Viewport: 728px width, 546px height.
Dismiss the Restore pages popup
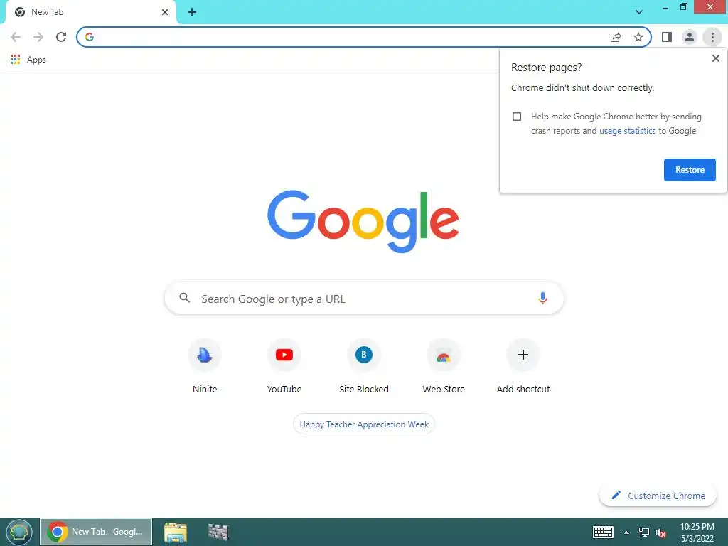(x=715, y=58)
